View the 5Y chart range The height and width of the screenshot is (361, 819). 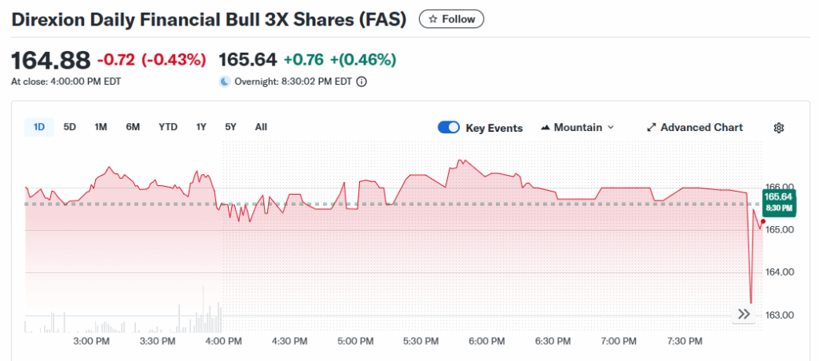pyautogui.click(x=230, y=127)
